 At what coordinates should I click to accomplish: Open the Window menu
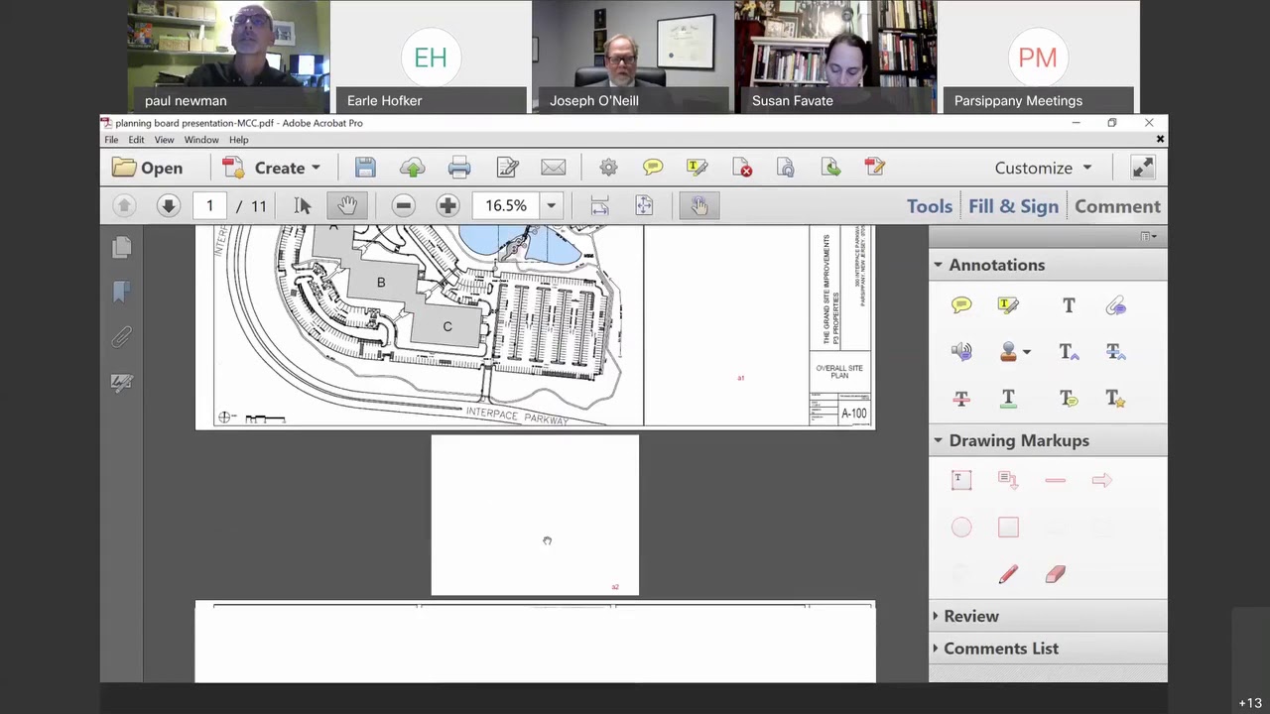coord(201,140)
